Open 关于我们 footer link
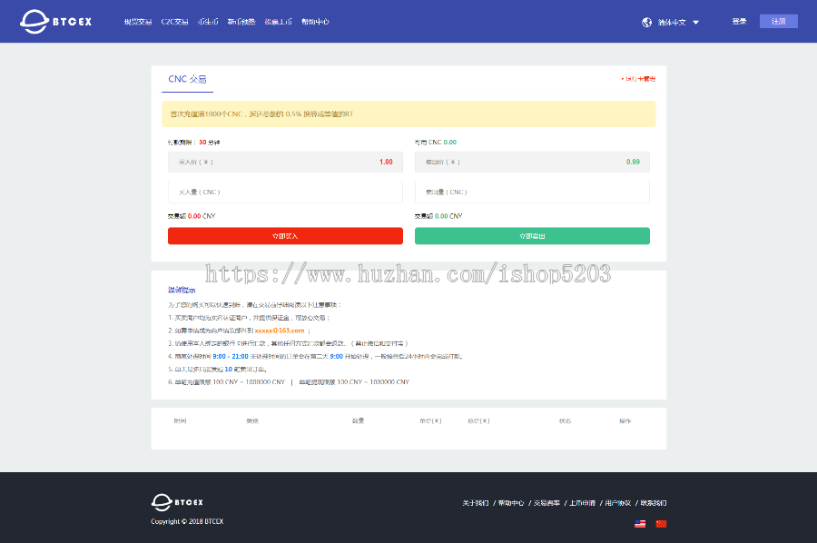 475,503
